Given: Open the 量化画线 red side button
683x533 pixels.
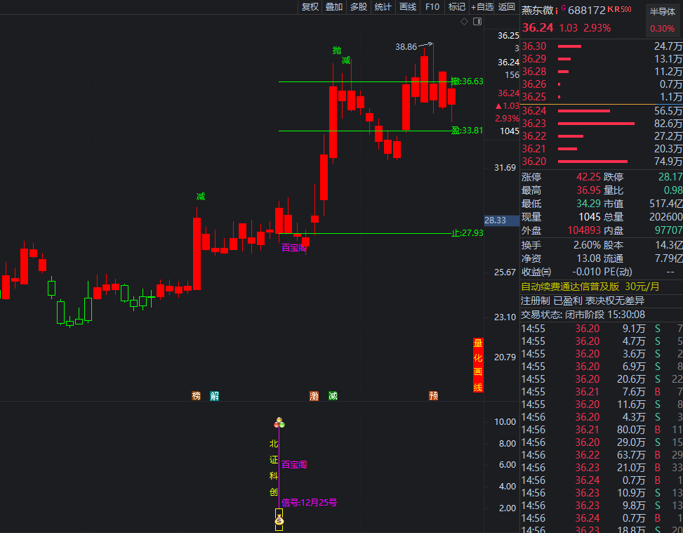Looking at the screenshot, I should point(477,365).
